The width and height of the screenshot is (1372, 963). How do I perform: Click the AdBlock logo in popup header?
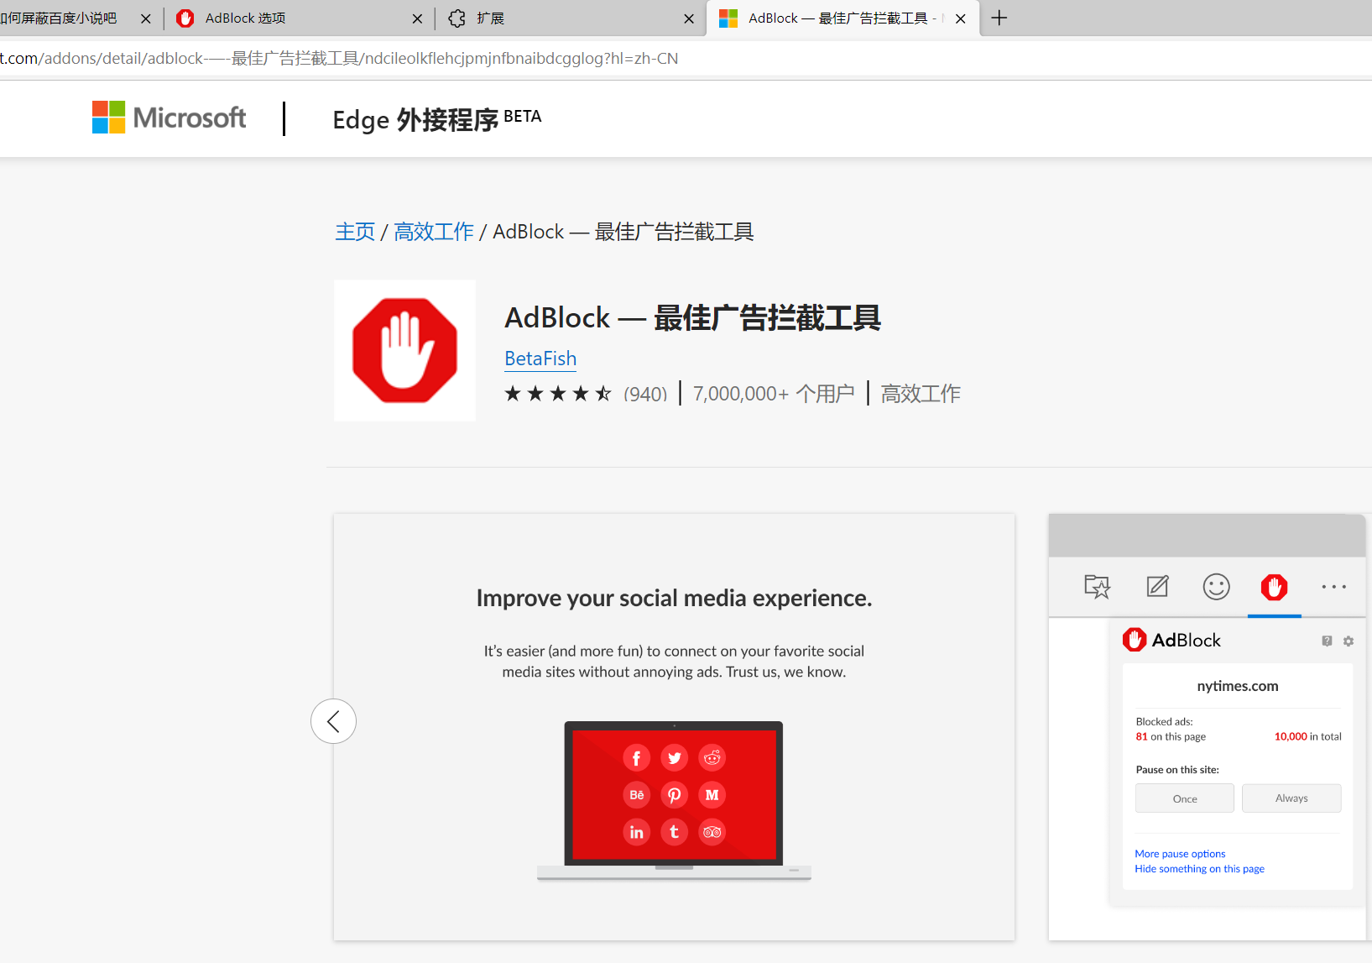pos(1171,640)
